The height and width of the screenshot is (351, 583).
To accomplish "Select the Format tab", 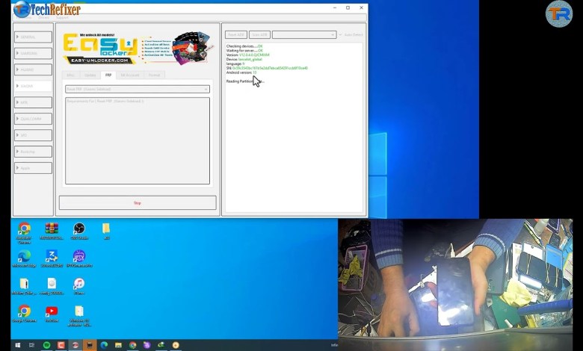I will point(154,75).
